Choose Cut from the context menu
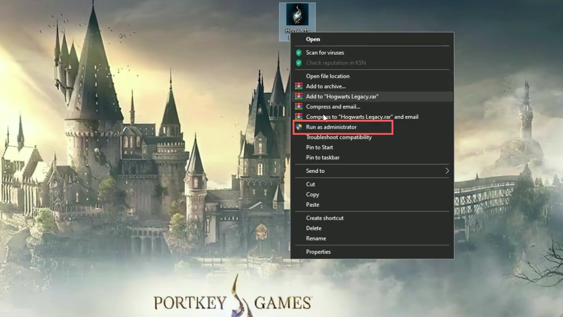This screenshot has width=563, height=317. [311, 184]
